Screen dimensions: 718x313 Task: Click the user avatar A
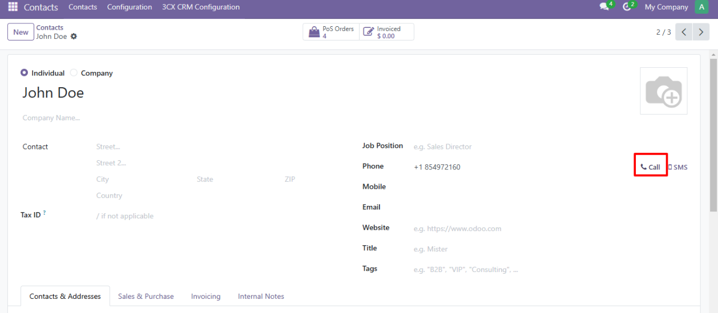[701, 7]
